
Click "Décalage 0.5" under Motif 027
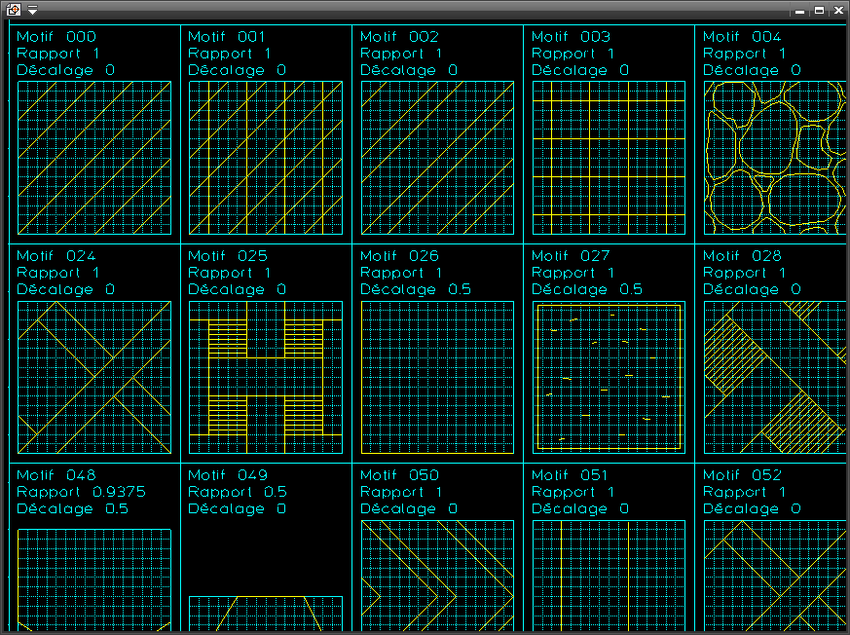click(x=587, y=289)
